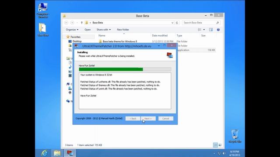The height and width of the screenshot is (157, 280).
Task: Open the Share with menu
Action: (104, 30)
